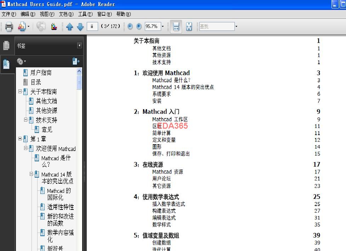
Task: Select the 意见 bookmark
Action: [47, 129]
